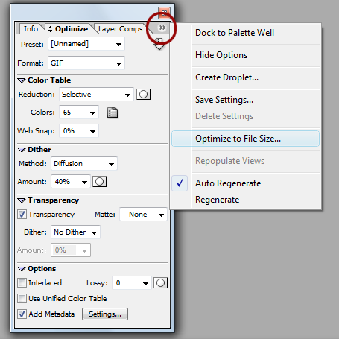Click the metadata Settings button
The width and height of the screenshot is (339, 339).
click(105, 314)
